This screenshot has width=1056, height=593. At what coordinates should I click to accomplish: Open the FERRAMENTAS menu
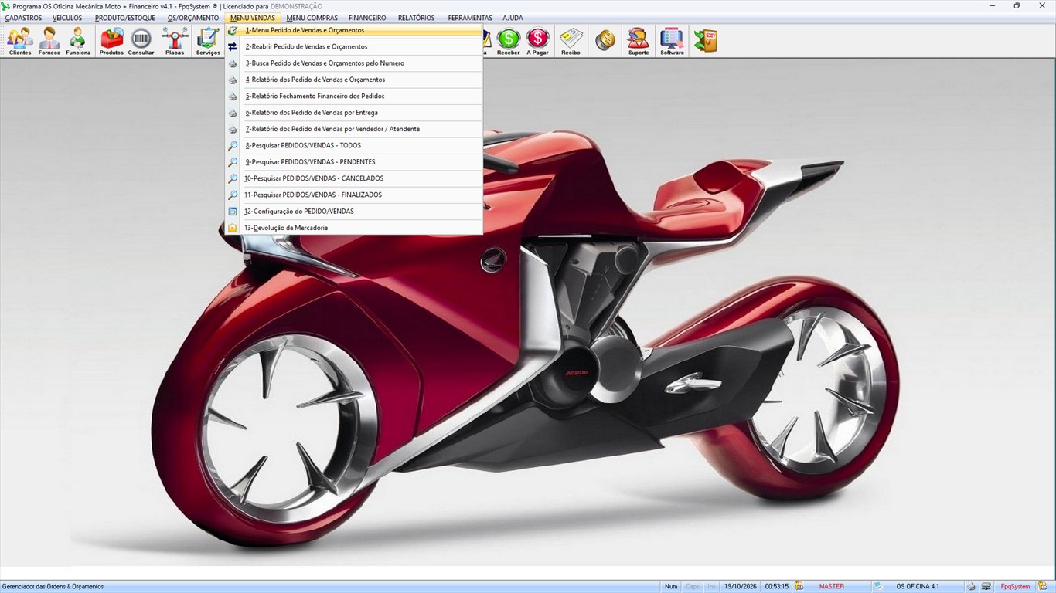click(470, 18)
